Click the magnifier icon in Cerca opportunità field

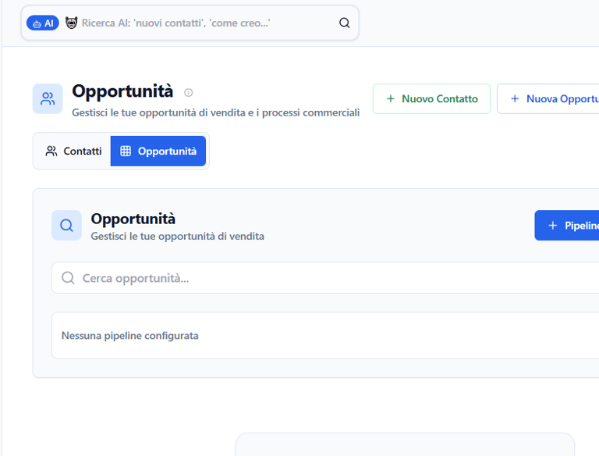(x=68, y=278)
